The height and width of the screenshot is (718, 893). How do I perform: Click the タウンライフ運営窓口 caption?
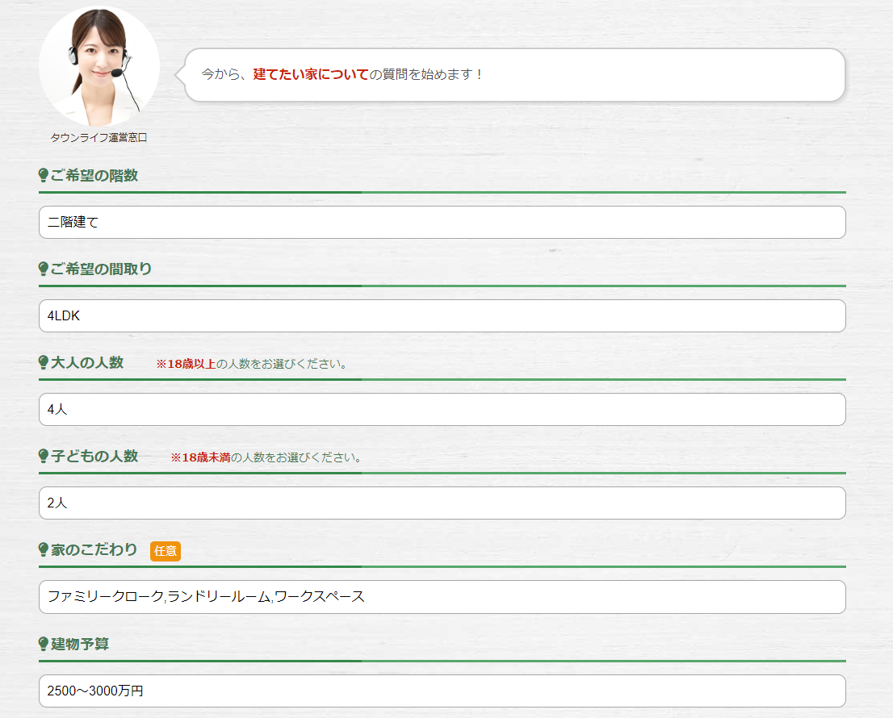99,138
